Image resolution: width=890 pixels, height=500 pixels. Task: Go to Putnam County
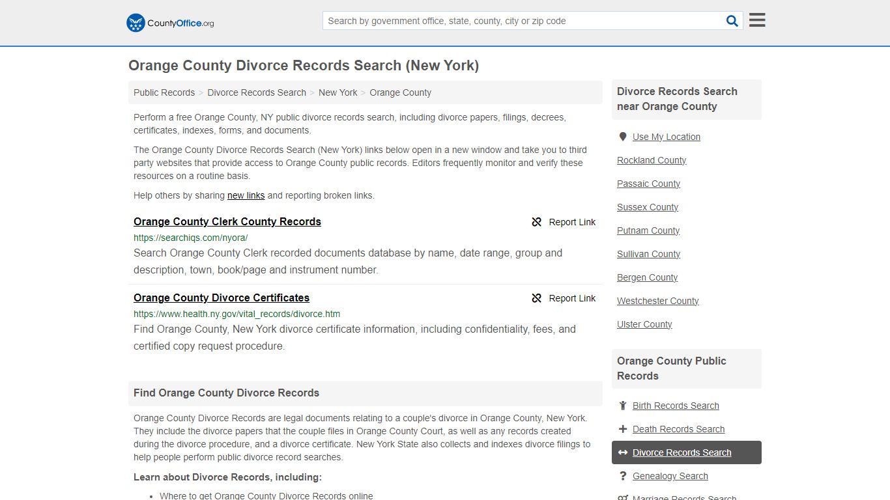tap(648, 230)
